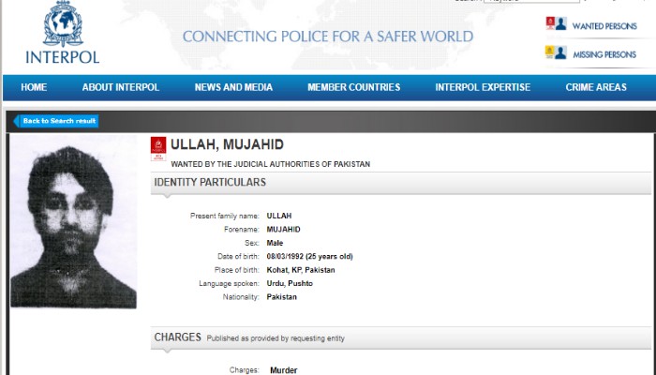Open the MEMBER COUNTRIES menu

354,87
